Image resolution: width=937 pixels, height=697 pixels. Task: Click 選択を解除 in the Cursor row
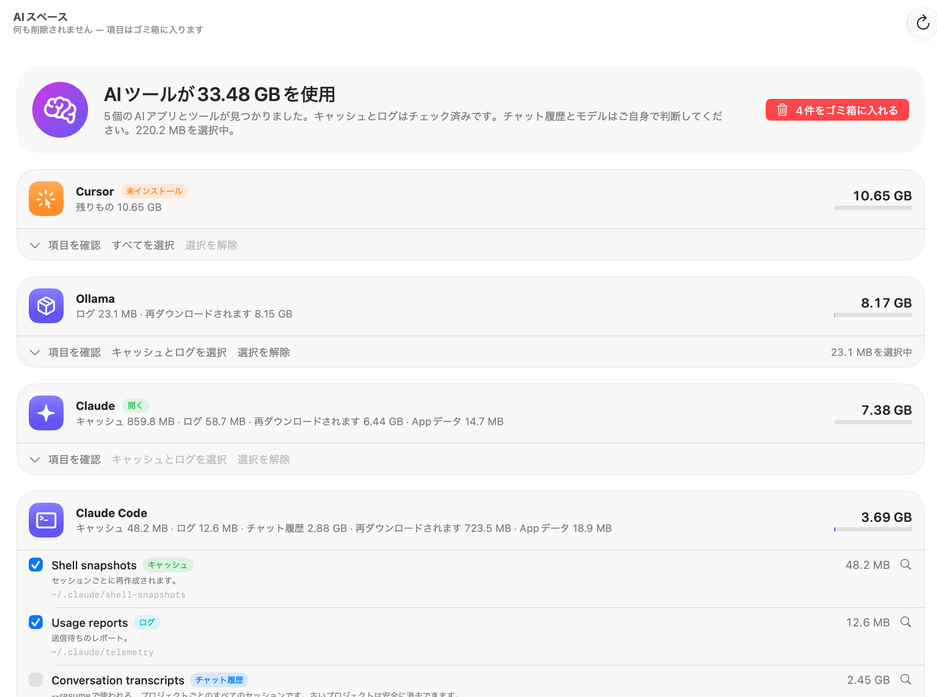(211, 245)
